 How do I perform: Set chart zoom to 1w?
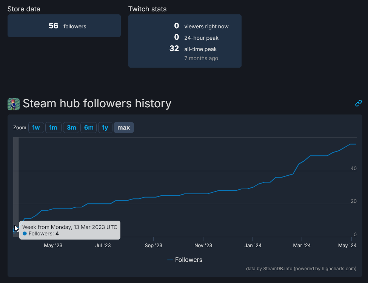click(x=36, y=128)
